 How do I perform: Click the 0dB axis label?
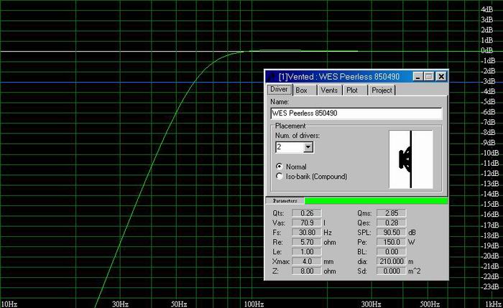coord(487,51)
